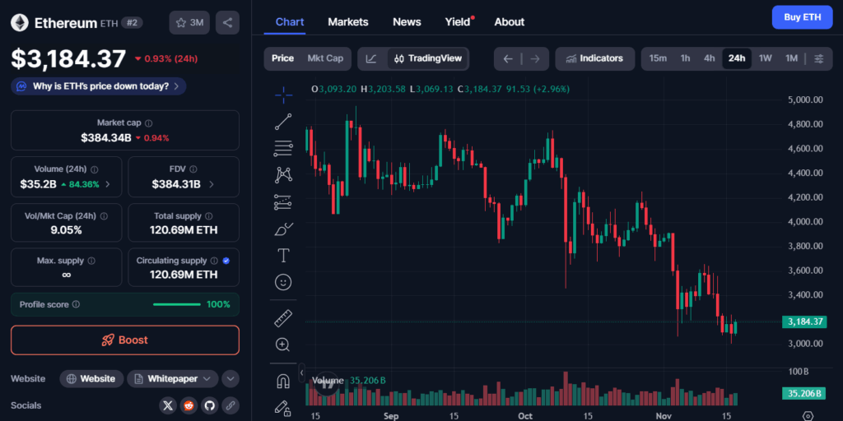This screenshot has width=843, height=421.
Task: Click the Ethereum logo icon
Action: [x=21, y=22]
